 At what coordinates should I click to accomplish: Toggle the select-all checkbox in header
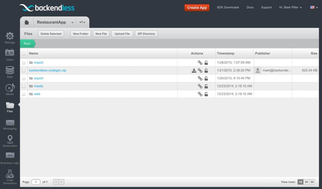pos(24,54)
